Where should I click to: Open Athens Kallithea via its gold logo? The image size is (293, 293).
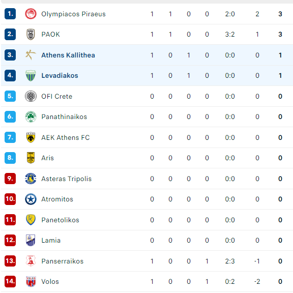pyautogui.click(x=31, y=55)
